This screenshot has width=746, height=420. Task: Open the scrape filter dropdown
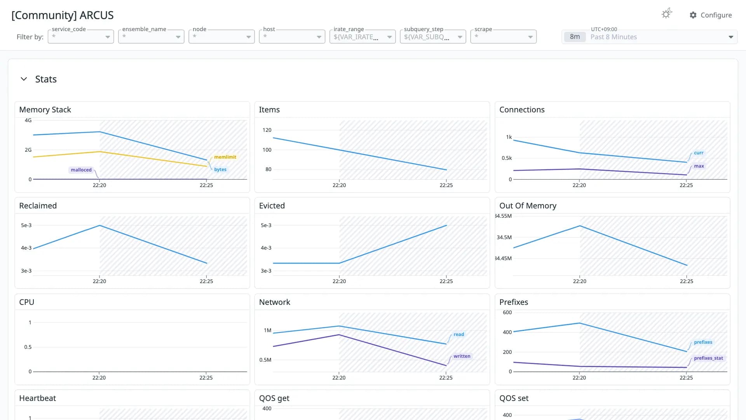click(x=503, y=37)
